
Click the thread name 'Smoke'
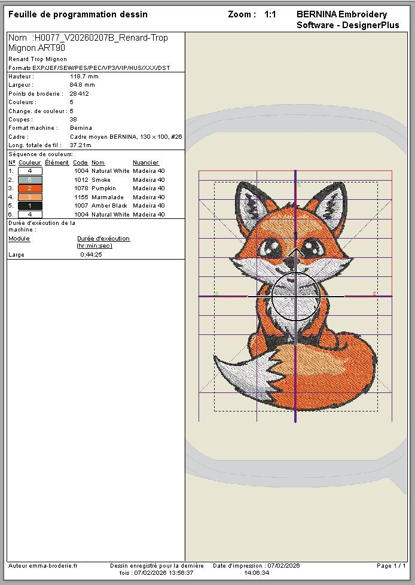[101, 180]
